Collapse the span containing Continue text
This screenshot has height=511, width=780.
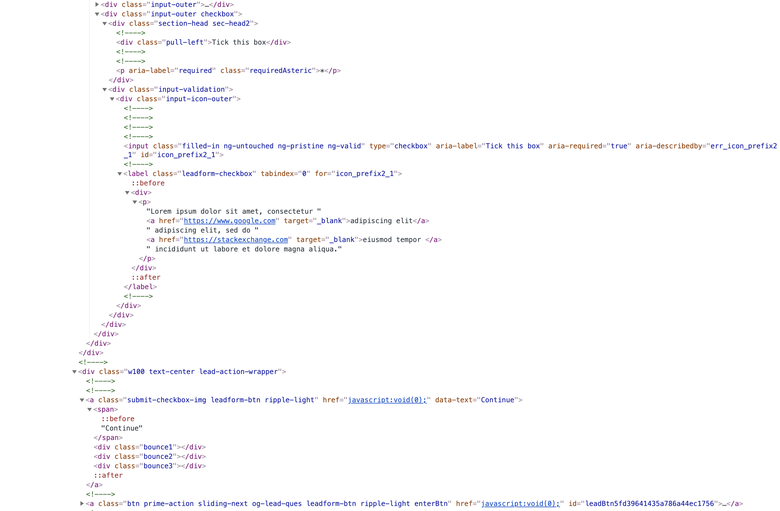tap(90, 410)
